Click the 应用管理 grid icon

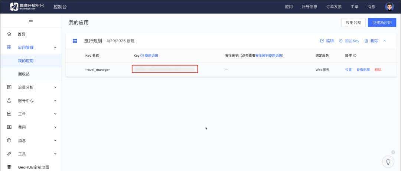(9, 47)
